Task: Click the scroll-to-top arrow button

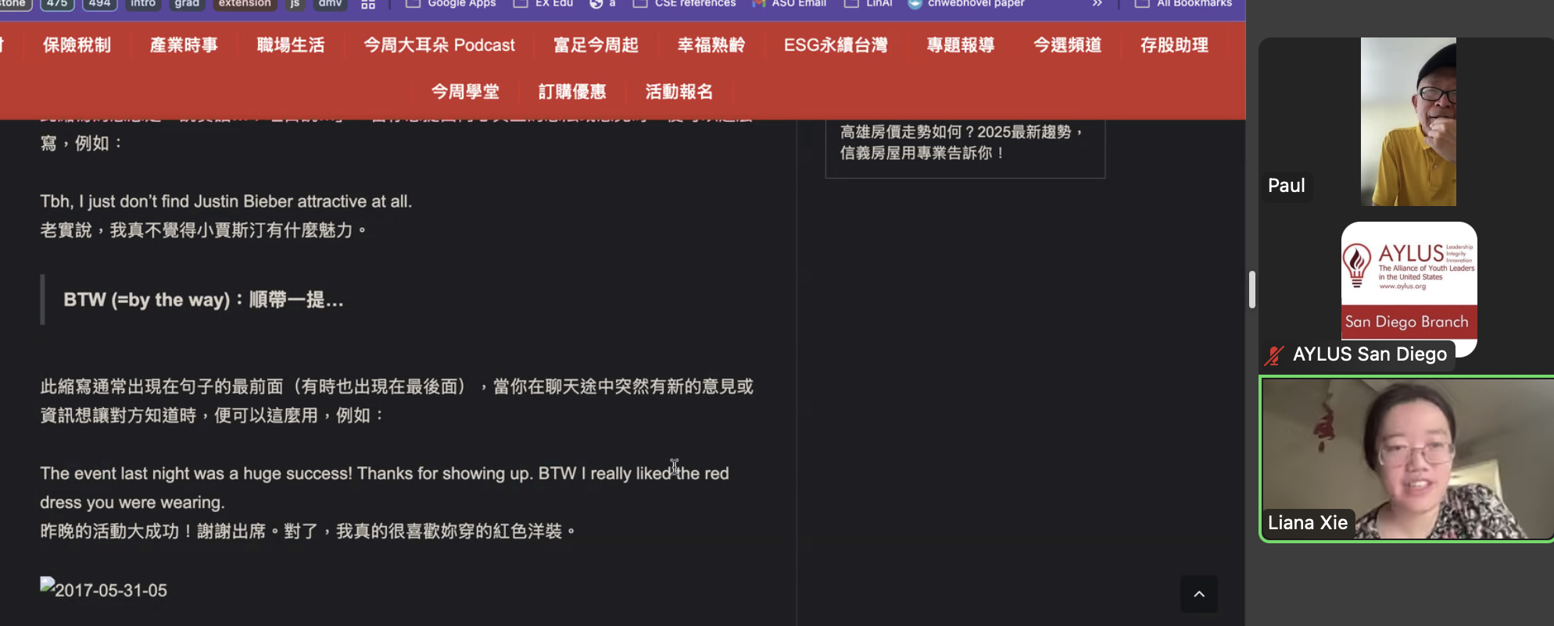Action: coord(1198,594)
